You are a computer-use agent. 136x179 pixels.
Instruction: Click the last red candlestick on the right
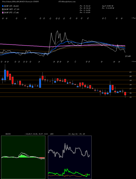click(x=125, y=94)
